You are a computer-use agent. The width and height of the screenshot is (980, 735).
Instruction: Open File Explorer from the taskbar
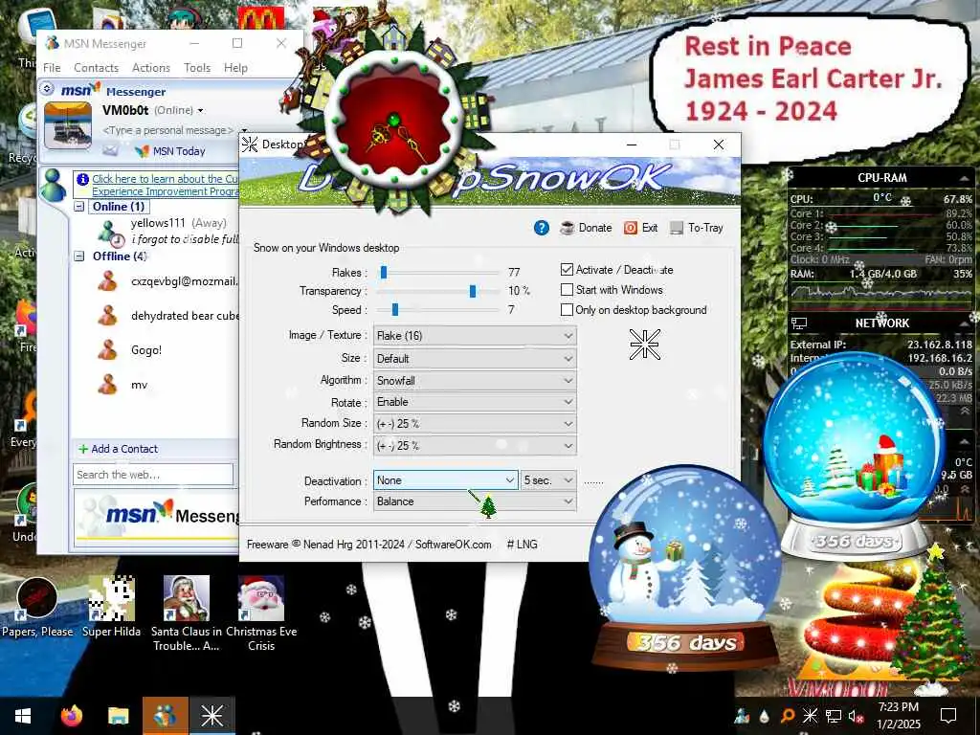click(x=118, y=716)
